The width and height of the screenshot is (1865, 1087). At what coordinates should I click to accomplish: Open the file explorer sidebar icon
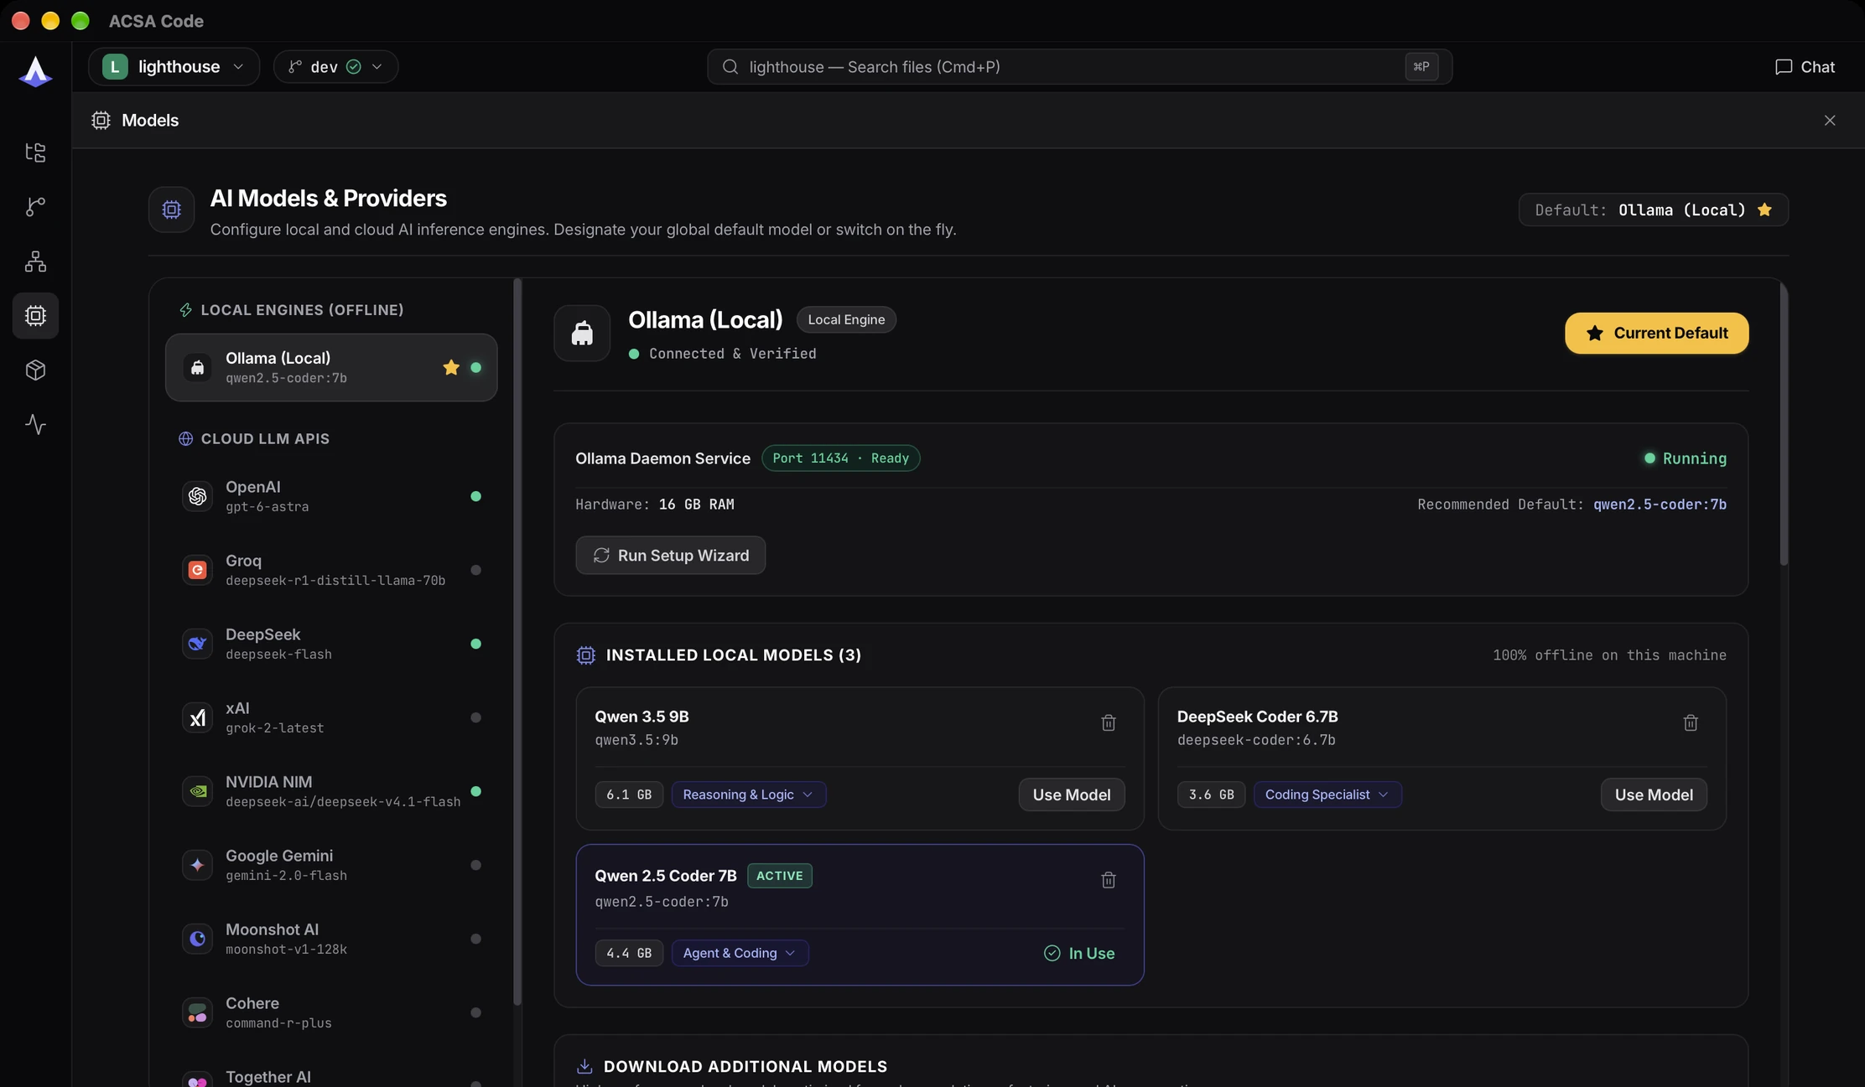(x=35, y=152)
